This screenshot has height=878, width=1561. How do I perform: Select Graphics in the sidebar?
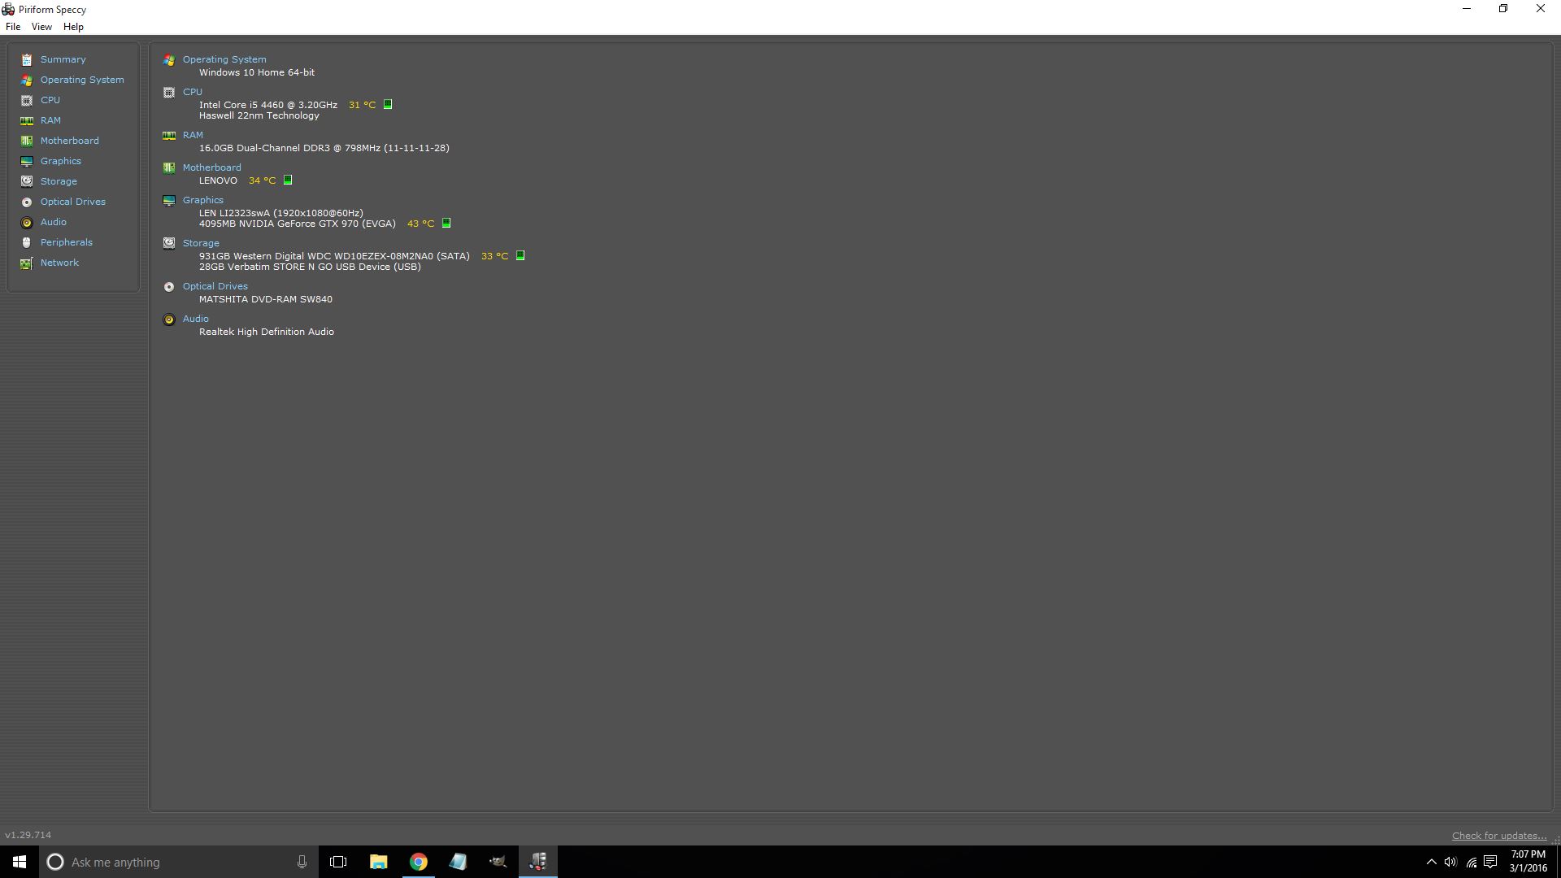pos(61,161)
